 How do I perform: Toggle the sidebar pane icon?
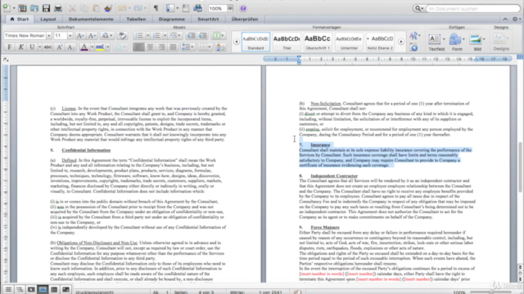point(170,8)
